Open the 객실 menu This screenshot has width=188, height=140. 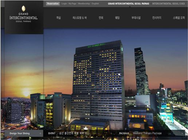58,18
